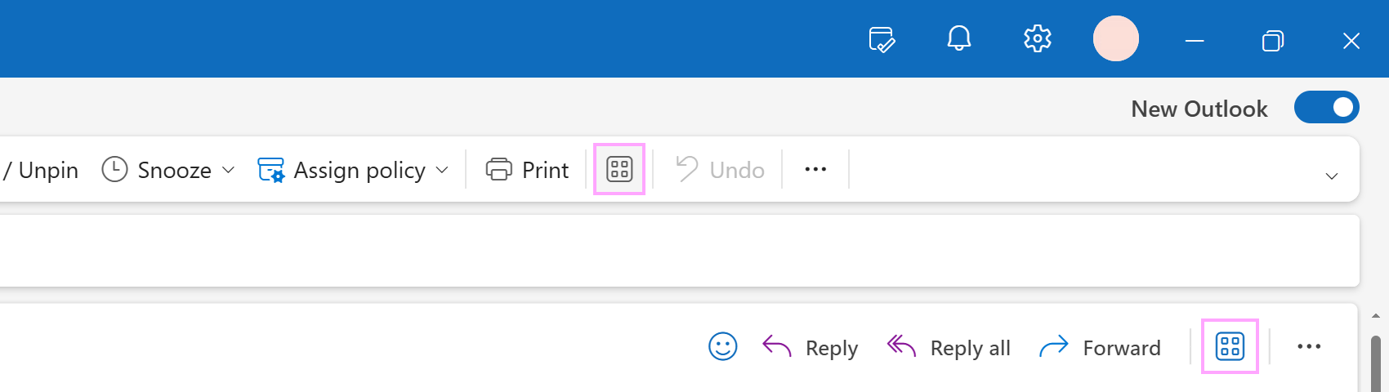Open My Day calendar-check icon

882,39
